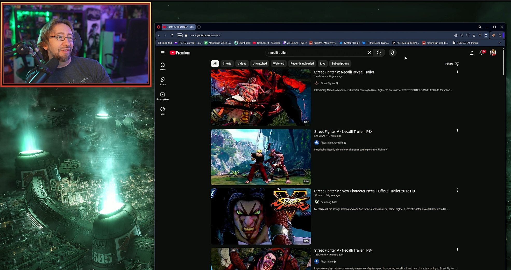Go to Home in YouTube sidebar
The width and height of the screenshot is (511, 270).
tap(163, 66)
